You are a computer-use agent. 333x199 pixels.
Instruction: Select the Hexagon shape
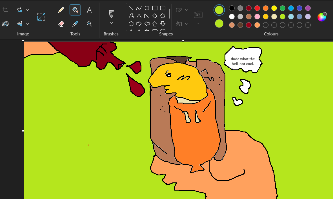click(x=131, y=24)
